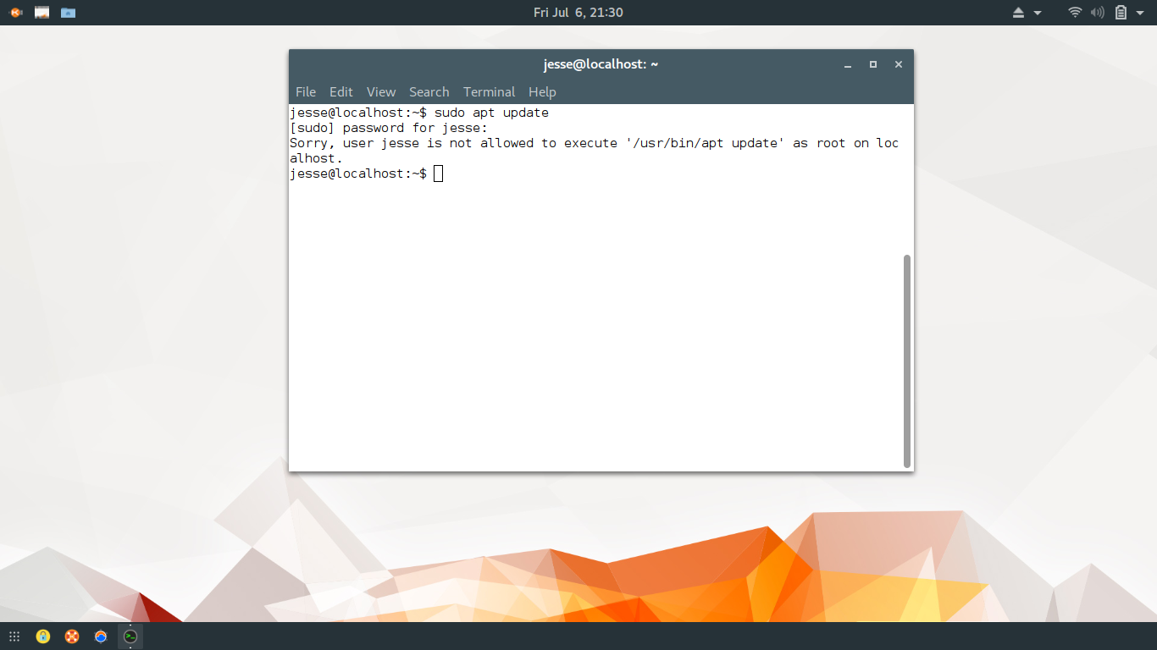Open the home folder icon in top panel

click(x=68, y=13)
